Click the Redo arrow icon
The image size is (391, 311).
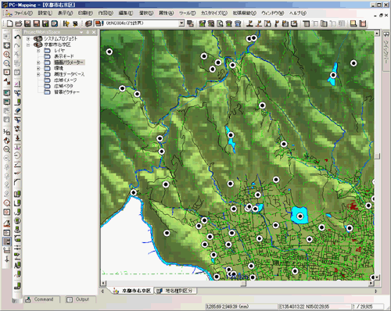(x=17, y=46)
